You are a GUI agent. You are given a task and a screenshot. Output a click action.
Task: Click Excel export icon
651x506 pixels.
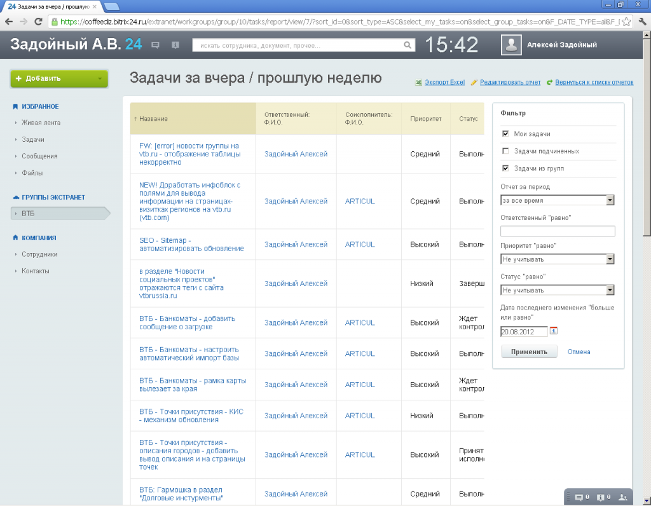pyautogui.click(x=418, y=82)
